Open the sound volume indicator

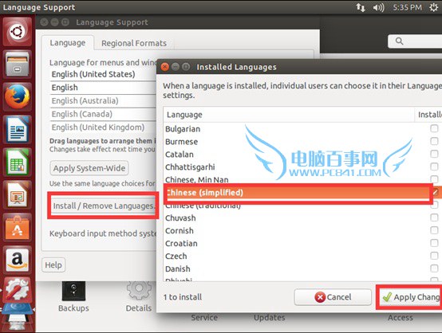[x=378, y=7]
